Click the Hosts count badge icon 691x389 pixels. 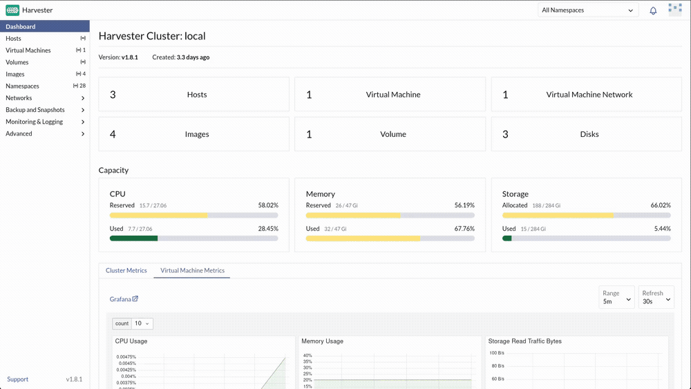[83, 38]
